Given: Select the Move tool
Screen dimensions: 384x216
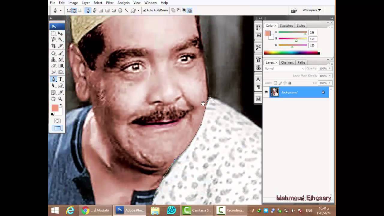Looking at the screenshot, I should 60,34.
